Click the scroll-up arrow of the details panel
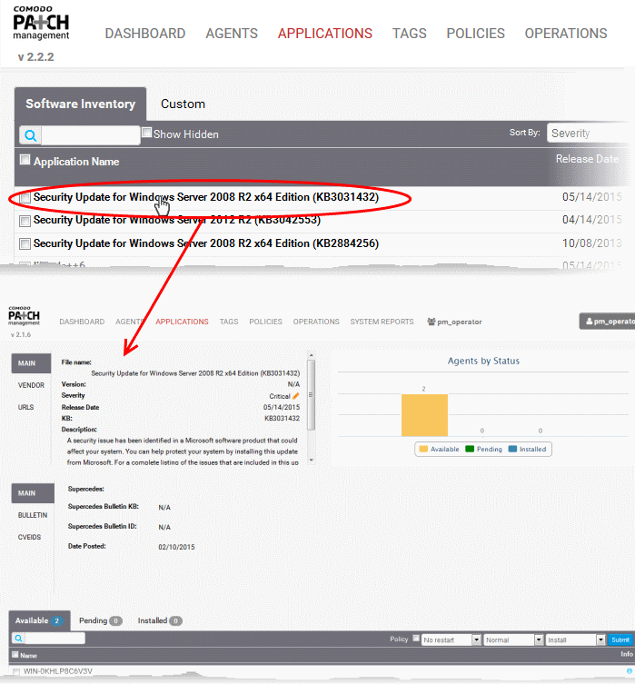Image resolution: width=635 pixels, height=684 pixels. (x=311, y=355)
